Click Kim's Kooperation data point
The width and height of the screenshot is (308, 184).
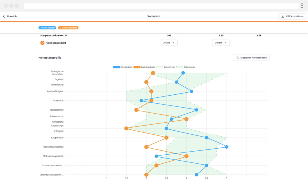point(206,138)
